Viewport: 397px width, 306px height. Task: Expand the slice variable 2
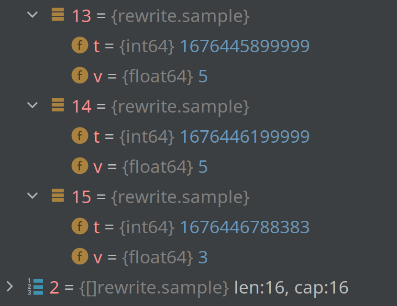(x=11, y=286)
